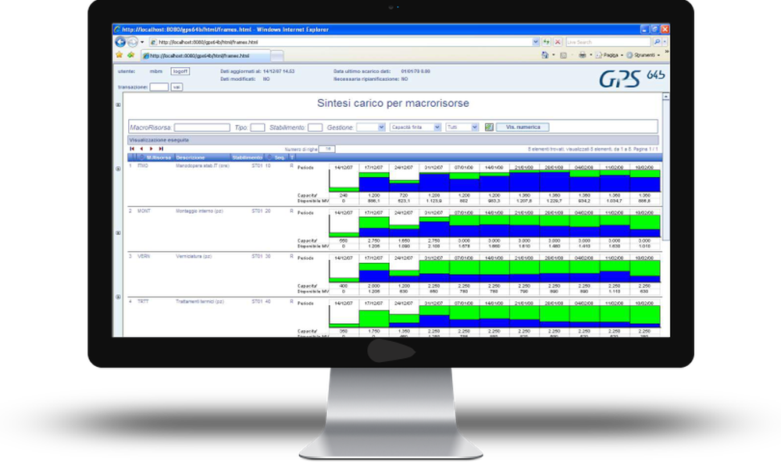Go to the first page navigation icon
781x462 pixels.
(132, 148)
